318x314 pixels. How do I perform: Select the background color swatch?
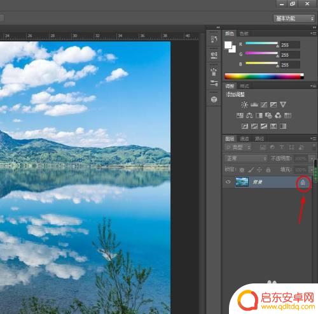tap(233, 50)
